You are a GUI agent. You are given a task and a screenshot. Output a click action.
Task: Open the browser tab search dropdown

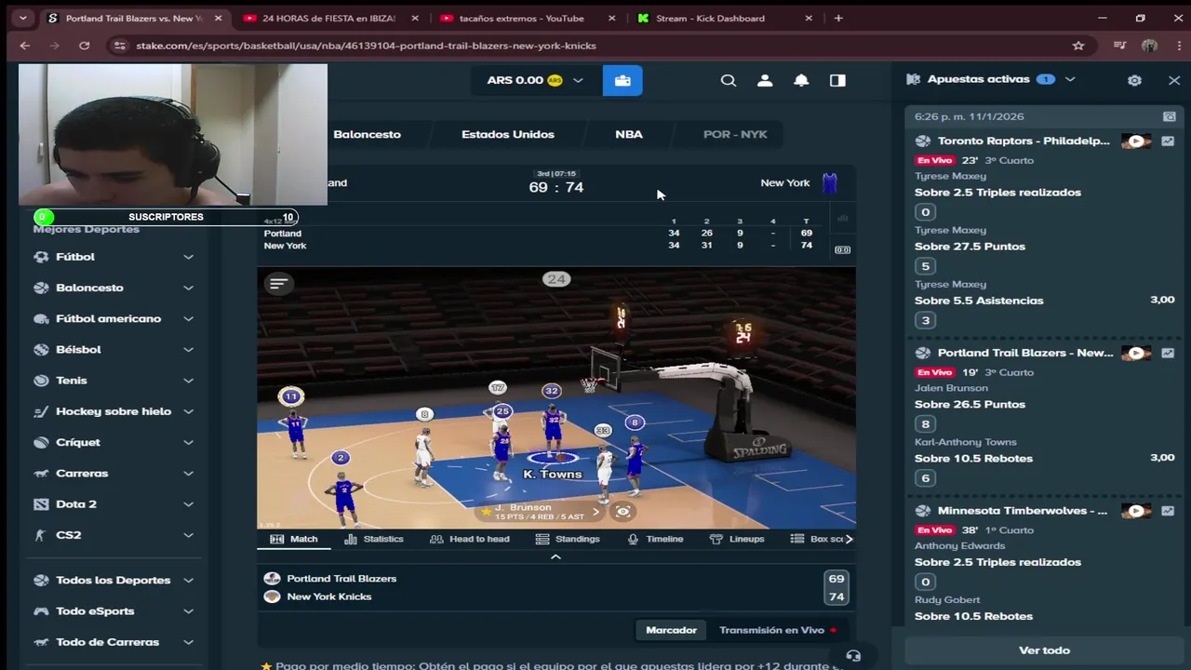coord(22,18)
